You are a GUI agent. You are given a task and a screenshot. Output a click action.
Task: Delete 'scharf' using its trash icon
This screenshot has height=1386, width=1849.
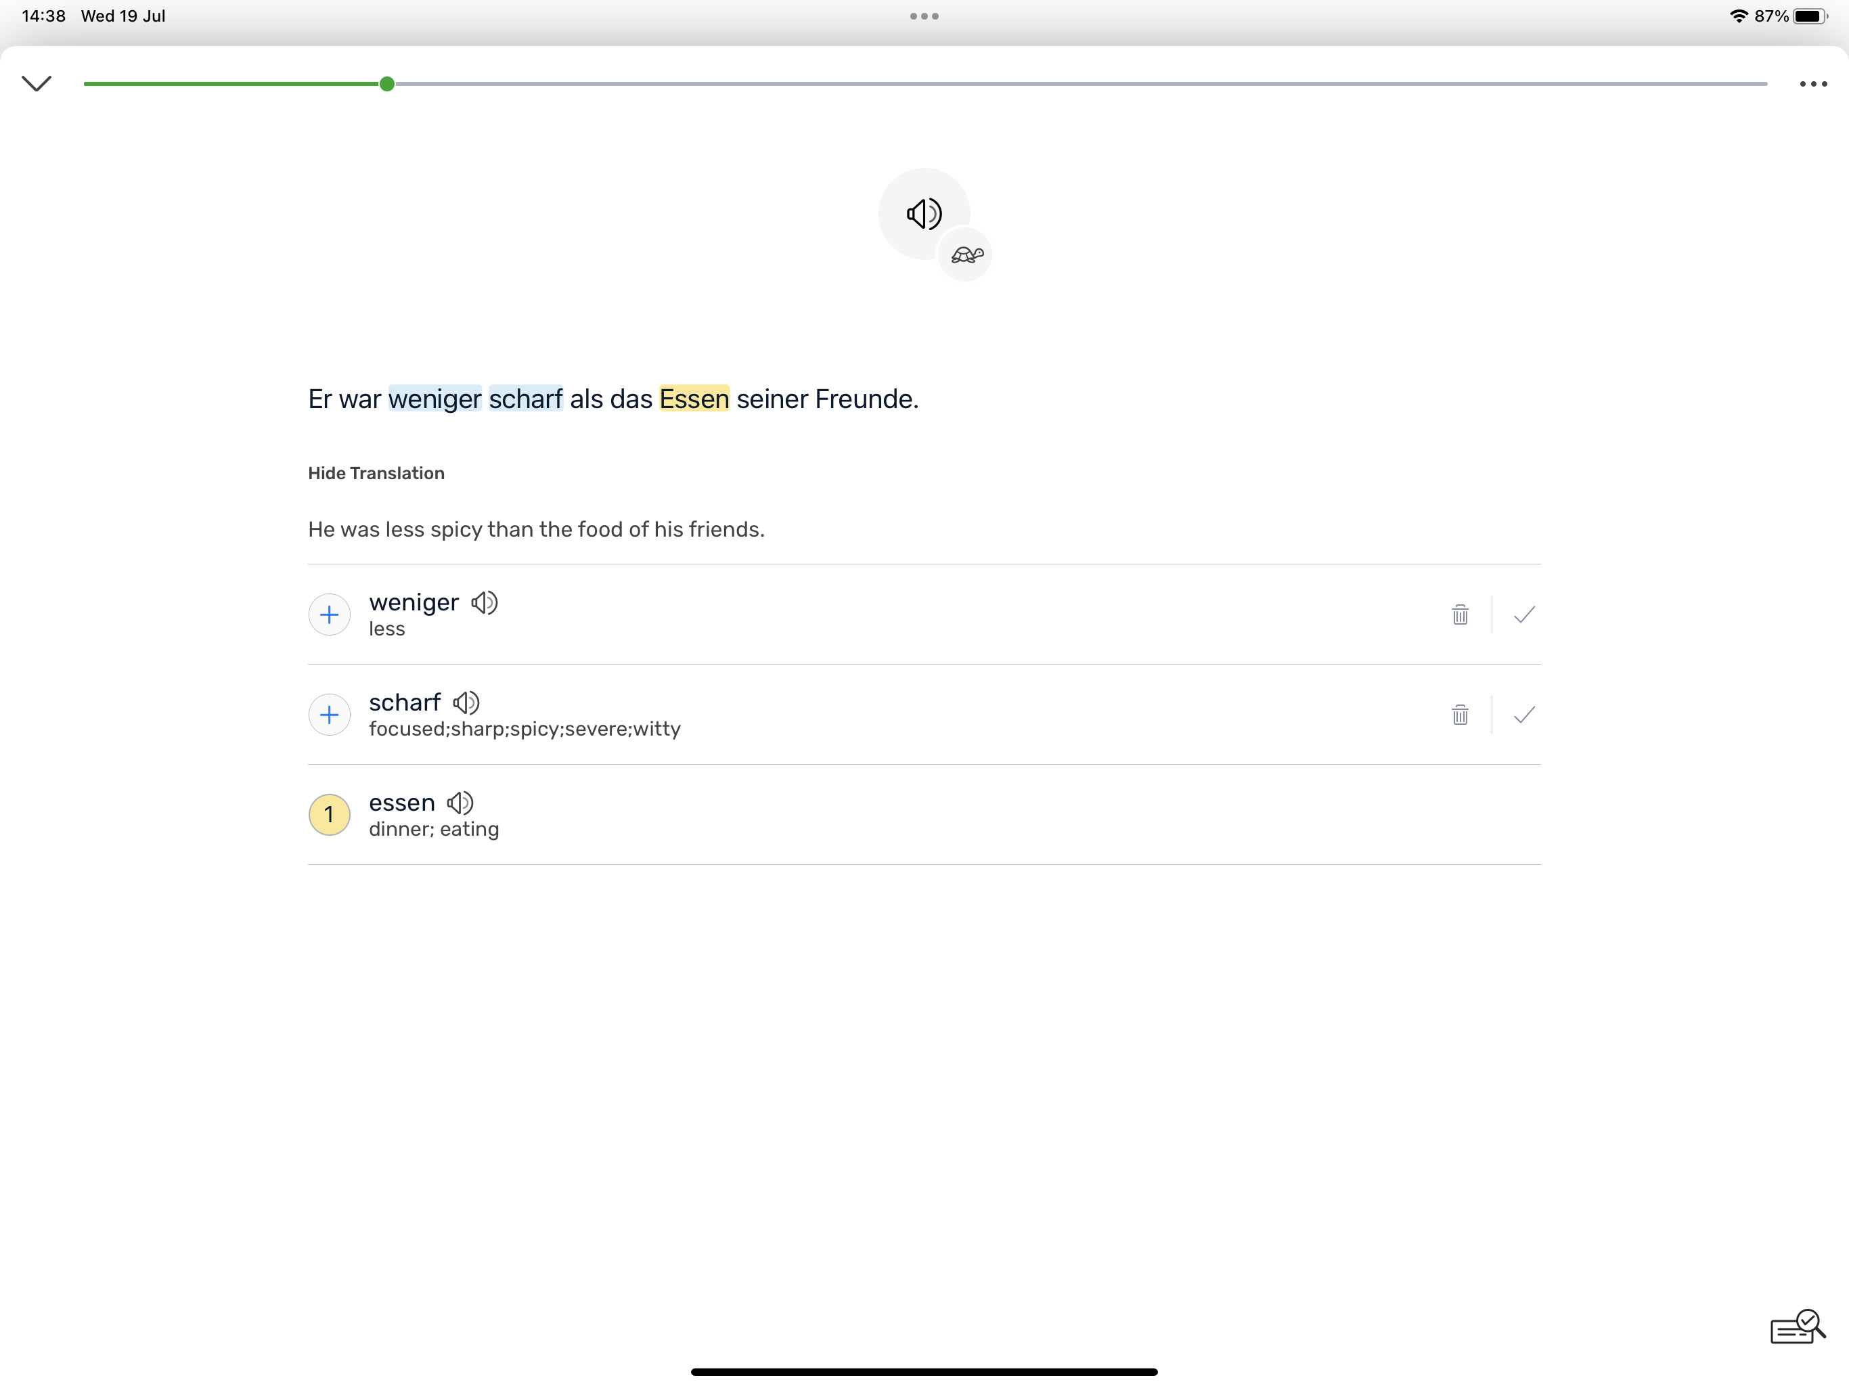pyautogui.click(x=1461, y=715)
